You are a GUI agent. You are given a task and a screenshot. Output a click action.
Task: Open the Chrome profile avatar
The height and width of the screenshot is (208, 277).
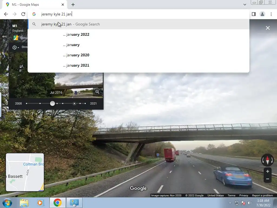pyautogui.click(x=262, y=14)
